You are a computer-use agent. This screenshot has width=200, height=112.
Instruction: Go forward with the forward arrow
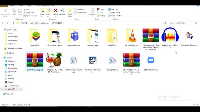(7, 23)
